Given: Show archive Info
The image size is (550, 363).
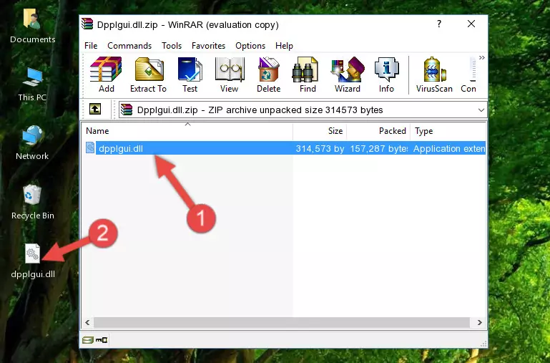Looking at the screenshot, I should 386,74.
